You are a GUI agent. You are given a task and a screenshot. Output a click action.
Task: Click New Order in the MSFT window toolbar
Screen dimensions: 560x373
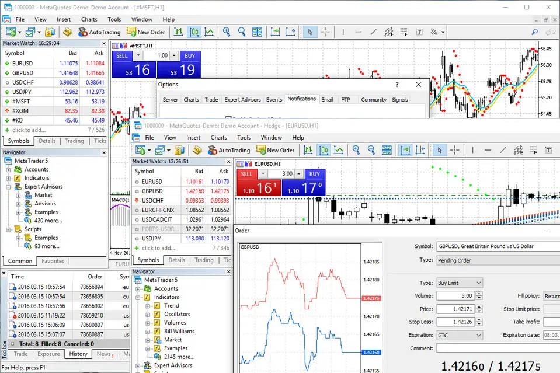click(x=146, y=32)
